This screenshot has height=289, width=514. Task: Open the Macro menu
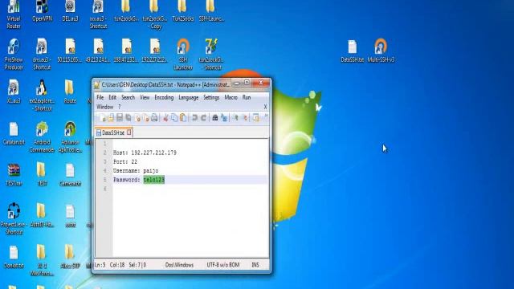[x=230, y=97]
